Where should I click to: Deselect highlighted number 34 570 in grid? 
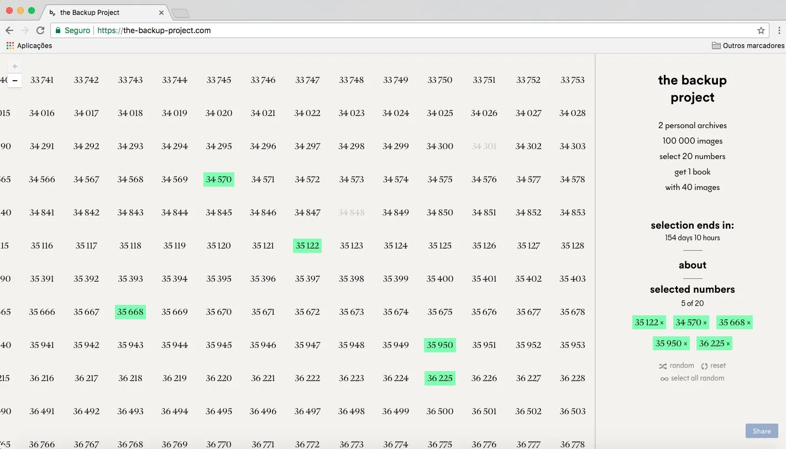coord(219,179)
